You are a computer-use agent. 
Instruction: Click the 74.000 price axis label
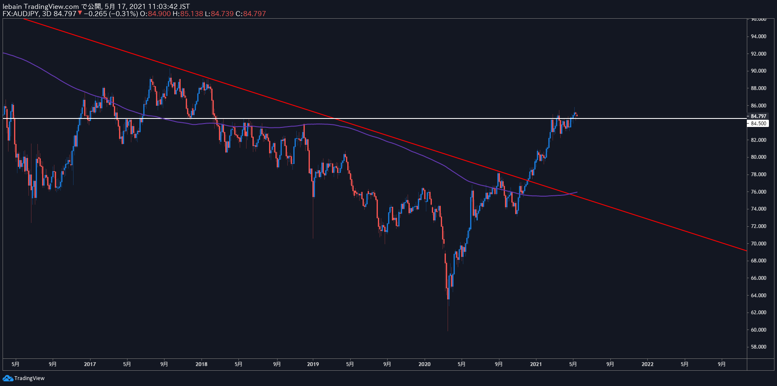pyautogui.click(x=759, y=209)
